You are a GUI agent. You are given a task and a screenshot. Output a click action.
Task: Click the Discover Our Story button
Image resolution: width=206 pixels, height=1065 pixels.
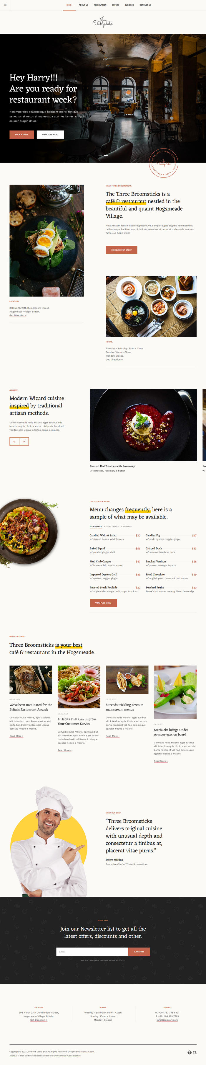[x=122, y=250]
